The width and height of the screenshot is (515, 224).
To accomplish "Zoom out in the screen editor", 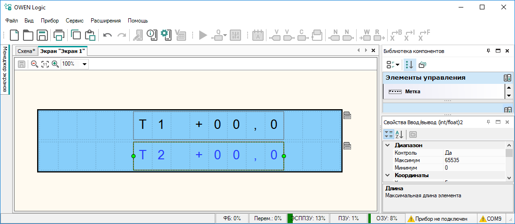I will tap(34, 64).
